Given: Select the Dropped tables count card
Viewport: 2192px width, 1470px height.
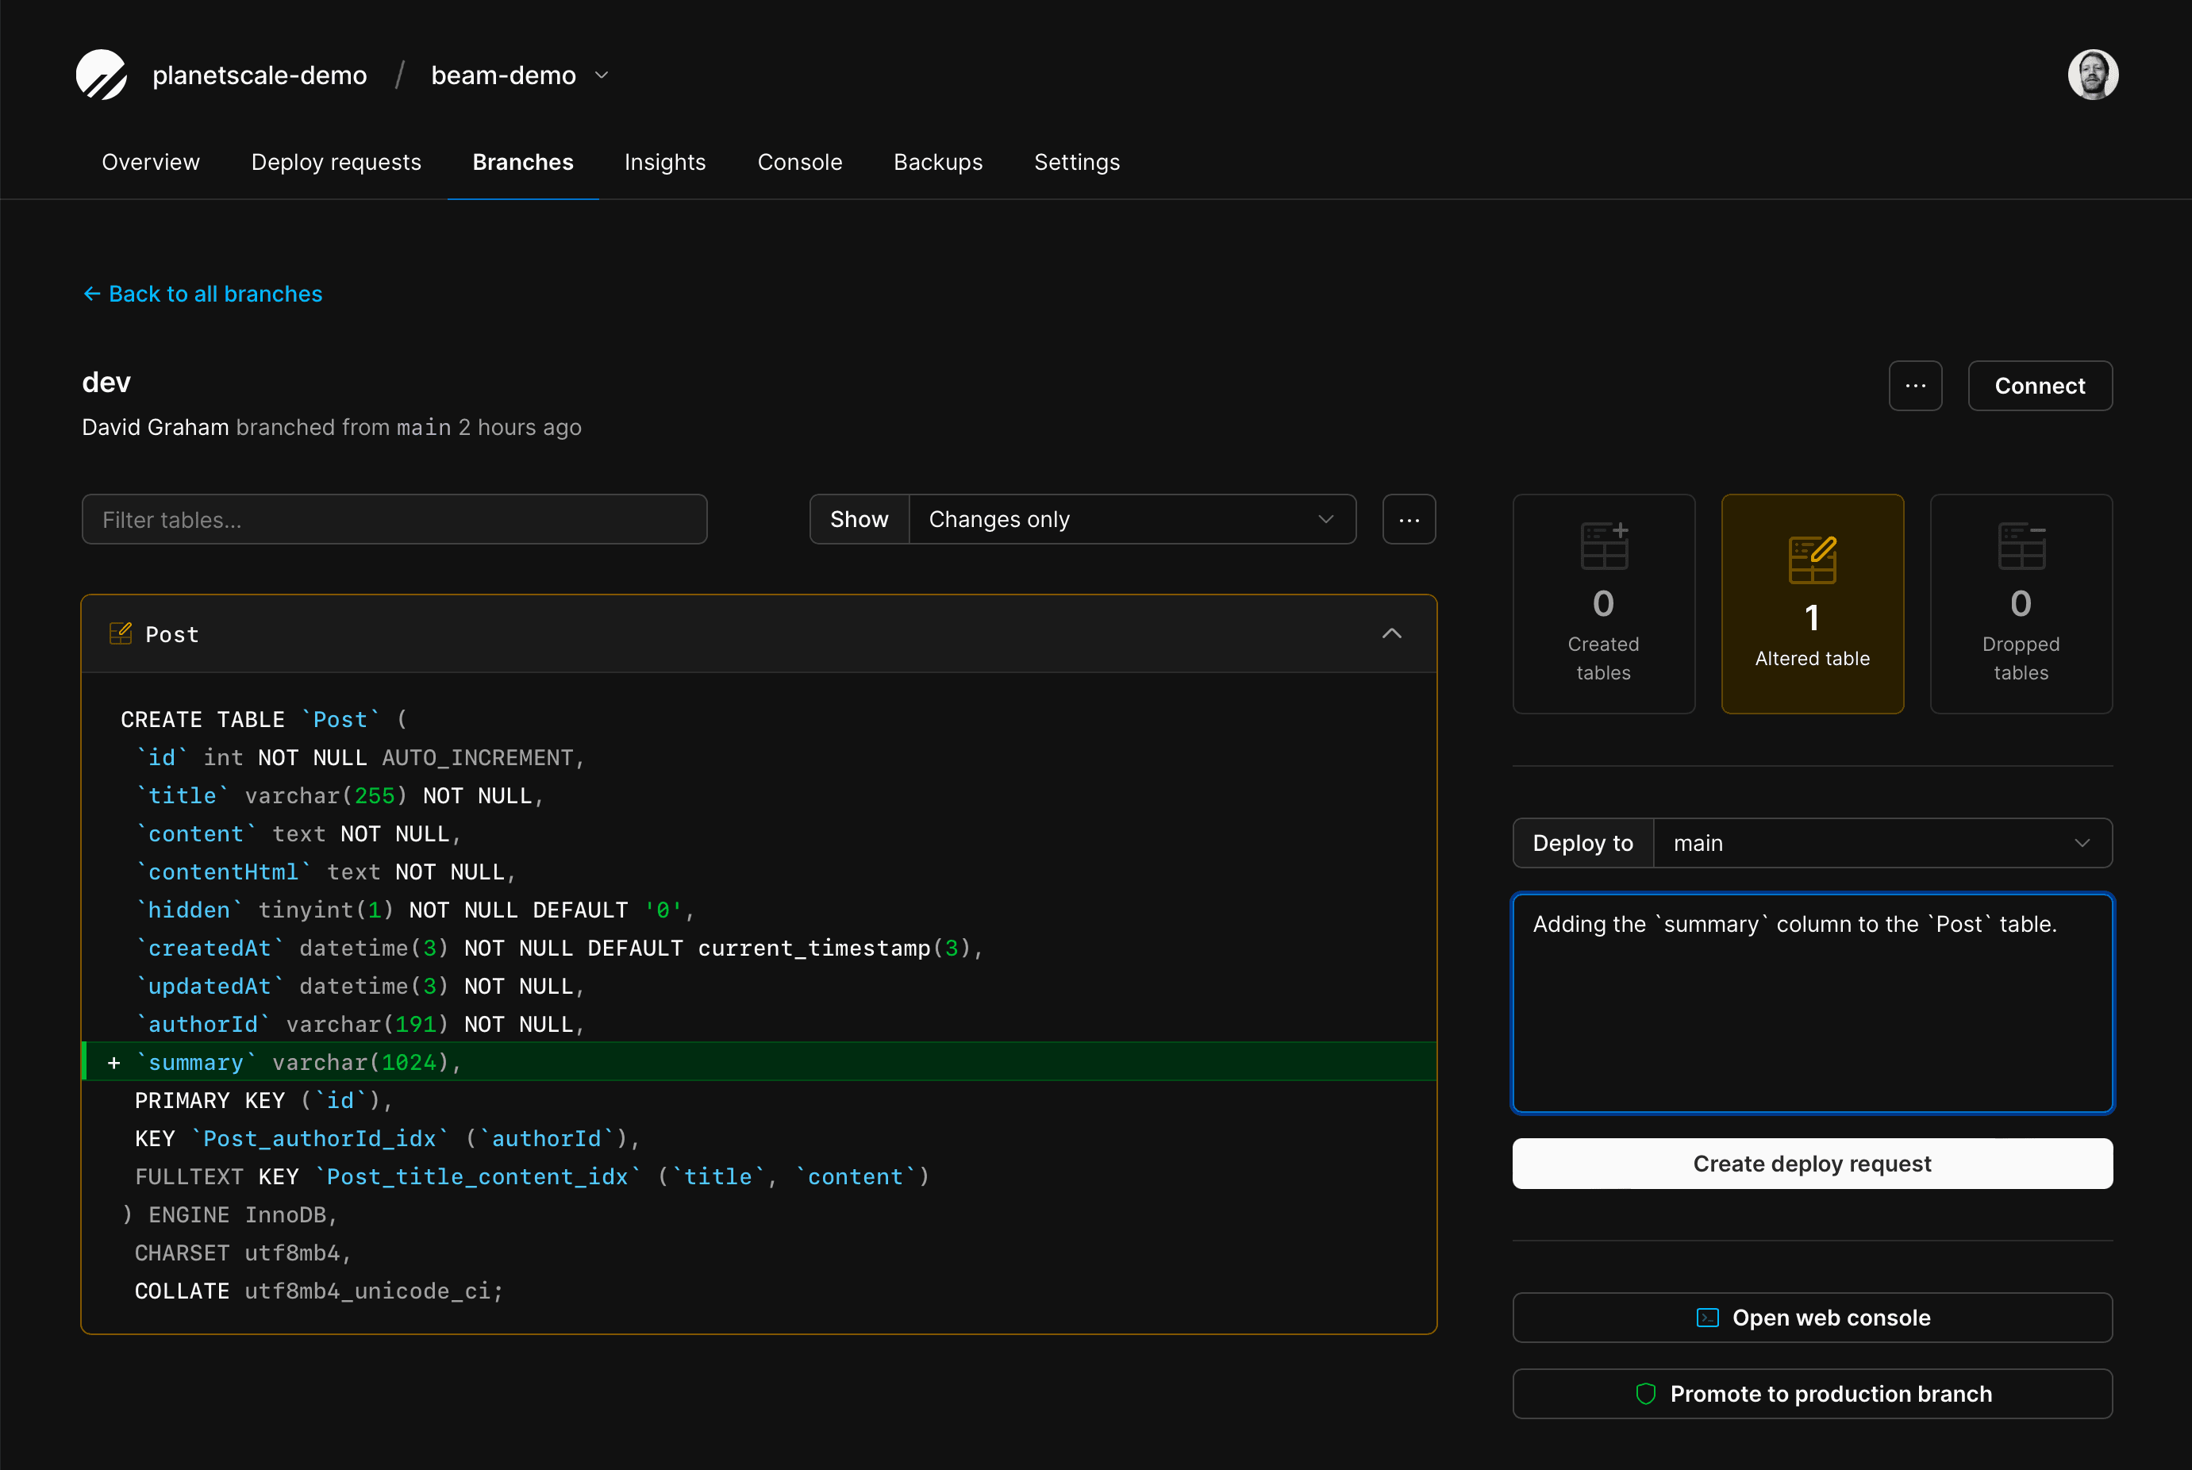Looking at the screenshot, I should click(x=2021, y=604).
